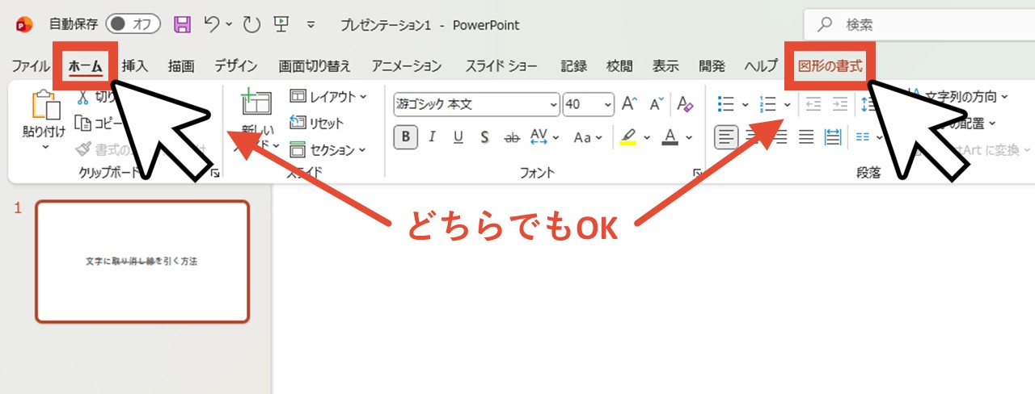Apply the font color A swatch
The width and height of the screenshot is (1035, 394).
(x=670, y=137)
